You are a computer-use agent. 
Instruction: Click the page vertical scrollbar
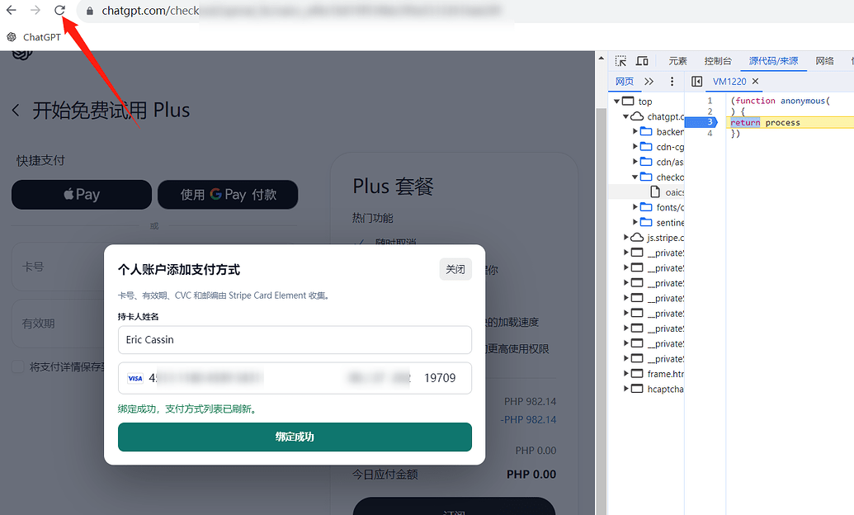coord(602,310)
